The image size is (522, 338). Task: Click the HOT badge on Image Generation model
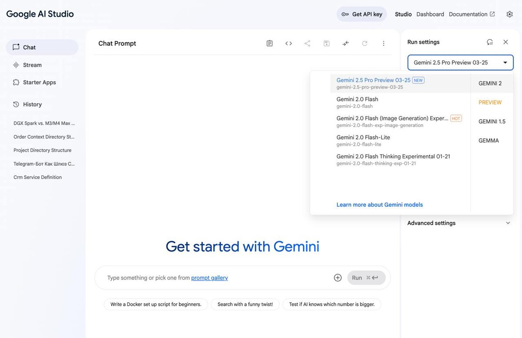coord(456,118)
